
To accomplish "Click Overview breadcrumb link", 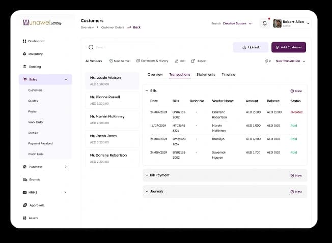I will point(87,27).
